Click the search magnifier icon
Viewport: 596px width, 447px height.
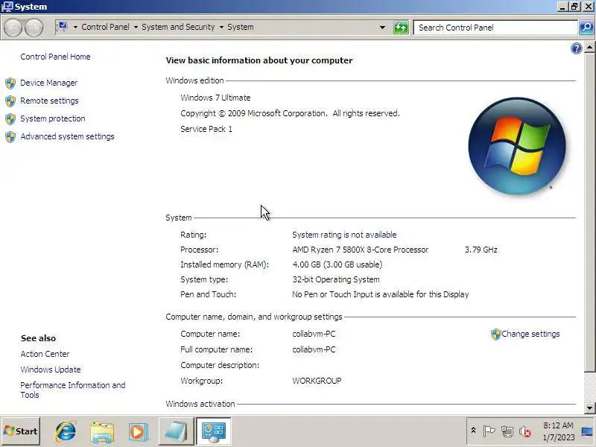tap(586, 28)
